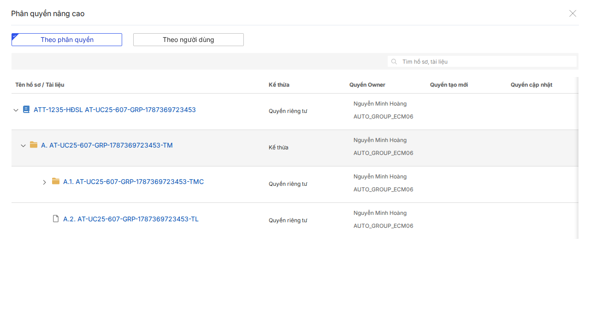Click the book icon of ATT-1235-HĐSL record
The width and height of the screenshot is (590, 332).
point(26,110)
